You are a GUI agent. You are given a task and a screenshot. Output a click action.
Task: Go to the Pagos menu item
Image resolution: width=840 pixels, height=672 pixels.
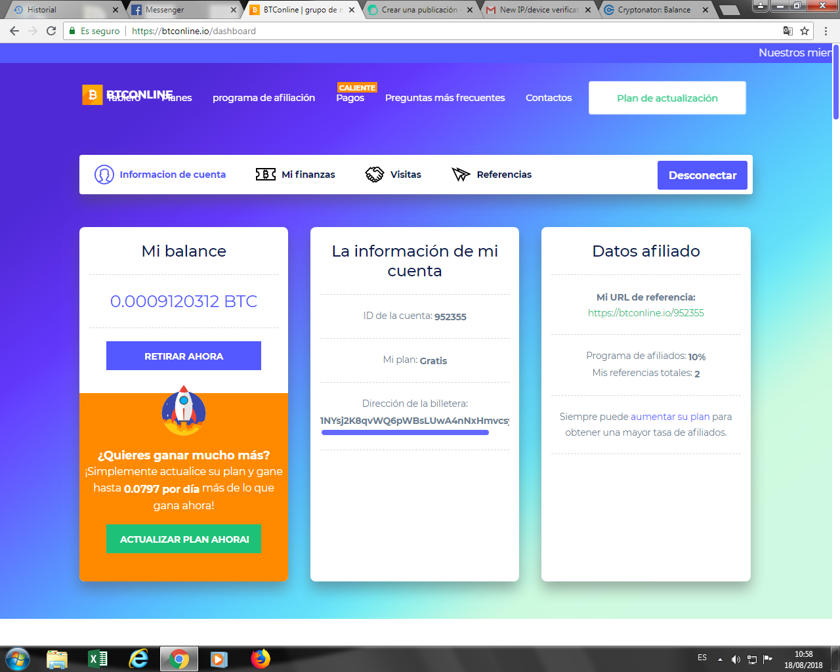(350, 98)
